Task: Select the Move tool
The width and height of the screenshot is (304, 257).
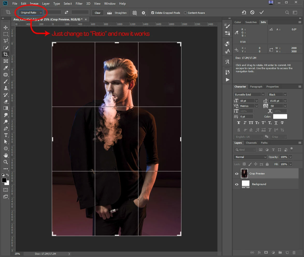Action: click(x=6, y=27)
